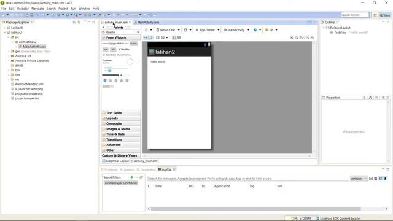Toggle the show saved filters view in LogCat
393x221 pixels.
(x=381, y=179)
